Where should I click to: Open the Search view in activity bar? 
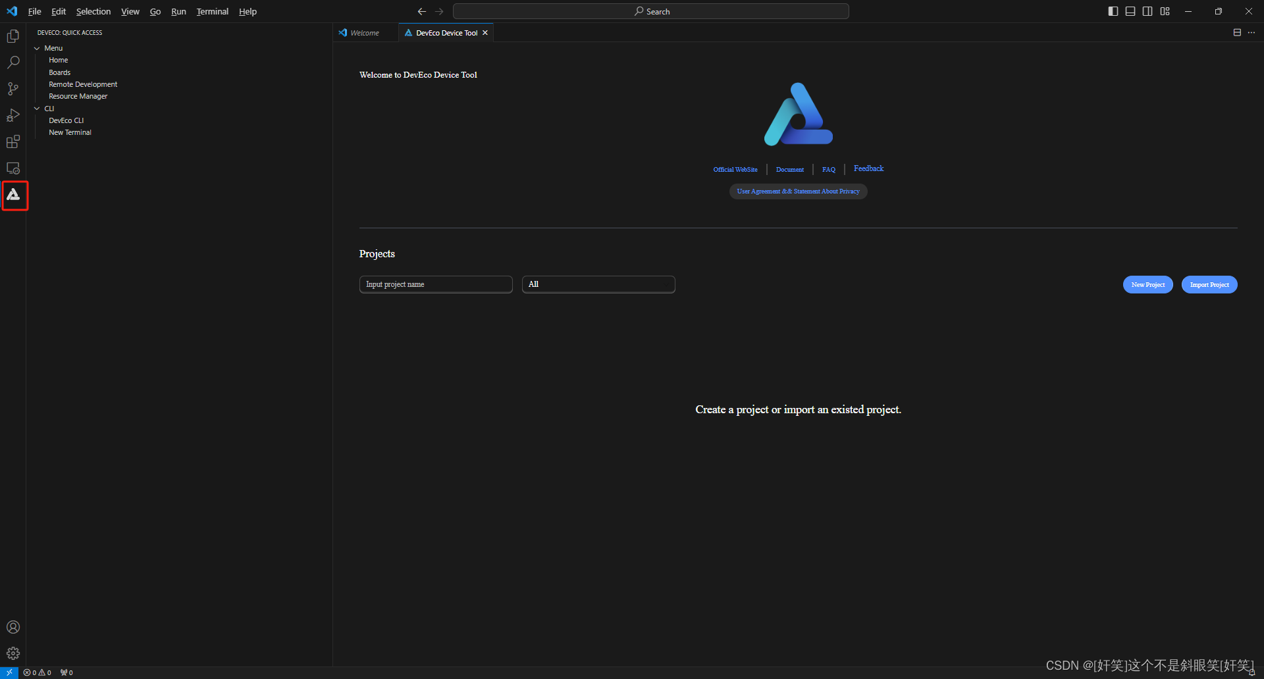pyautogui.click(x=13, y=63)
